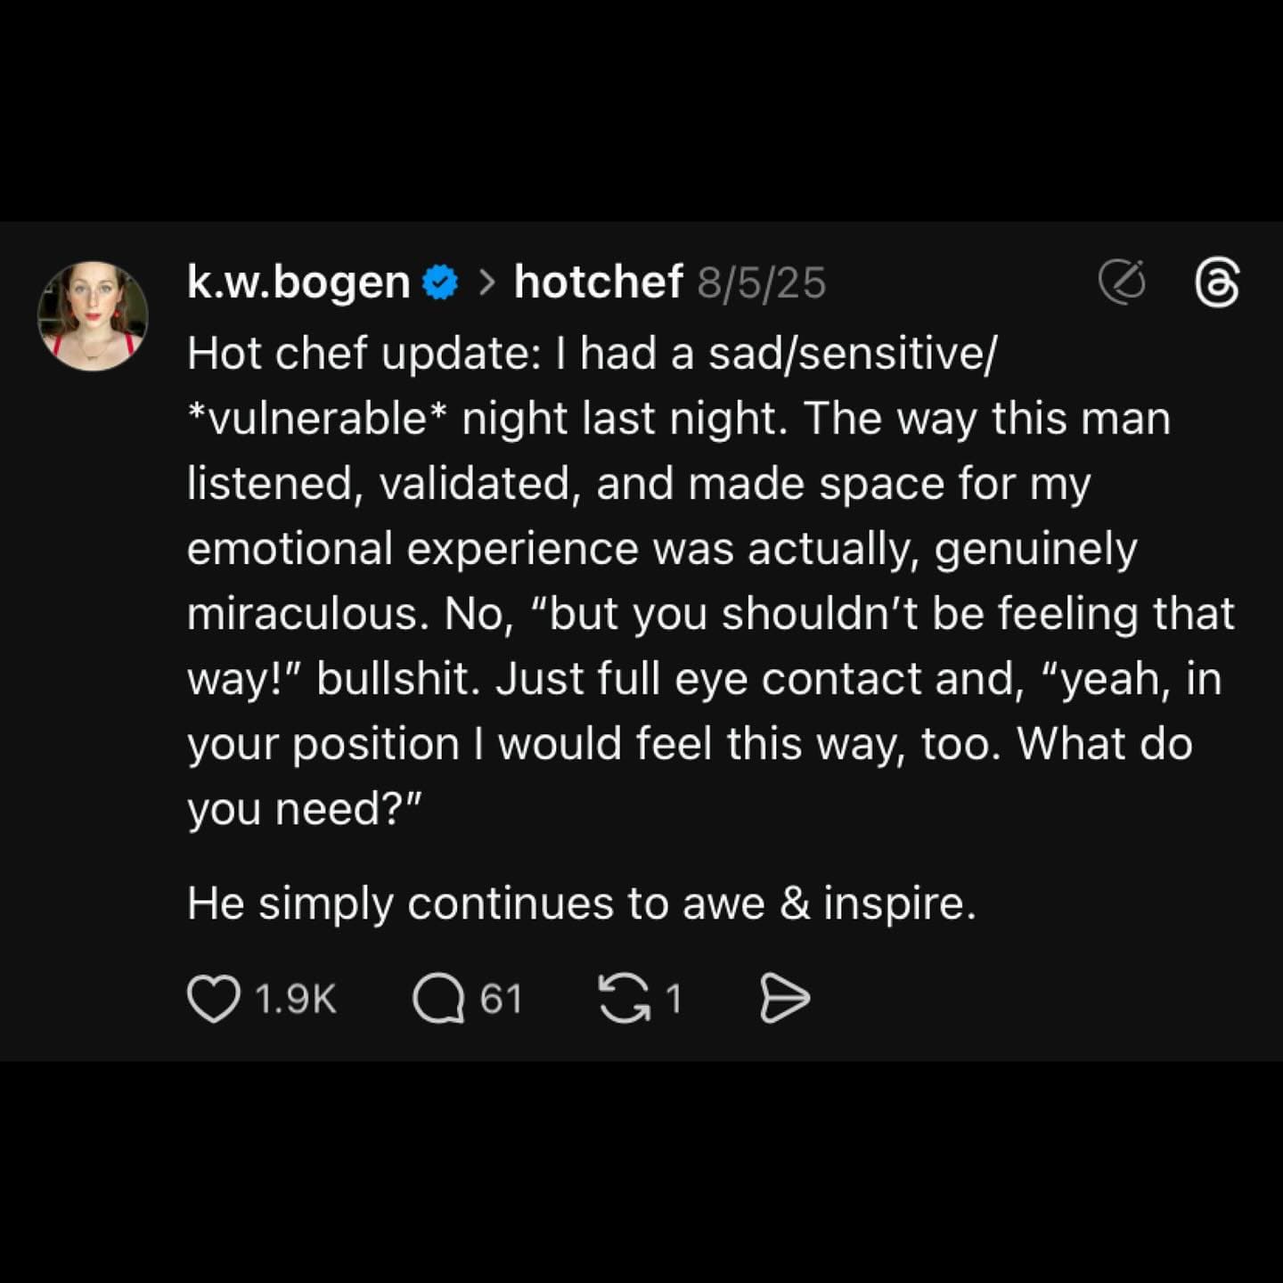Open the k.w.bogen username link
This screenshot has height=1283, width=1283.
[x=298, y=282]
